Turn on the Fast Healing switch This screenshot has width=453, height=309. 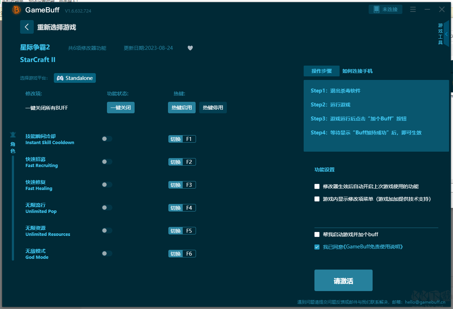pyautogui.click(x=107, y=185)
